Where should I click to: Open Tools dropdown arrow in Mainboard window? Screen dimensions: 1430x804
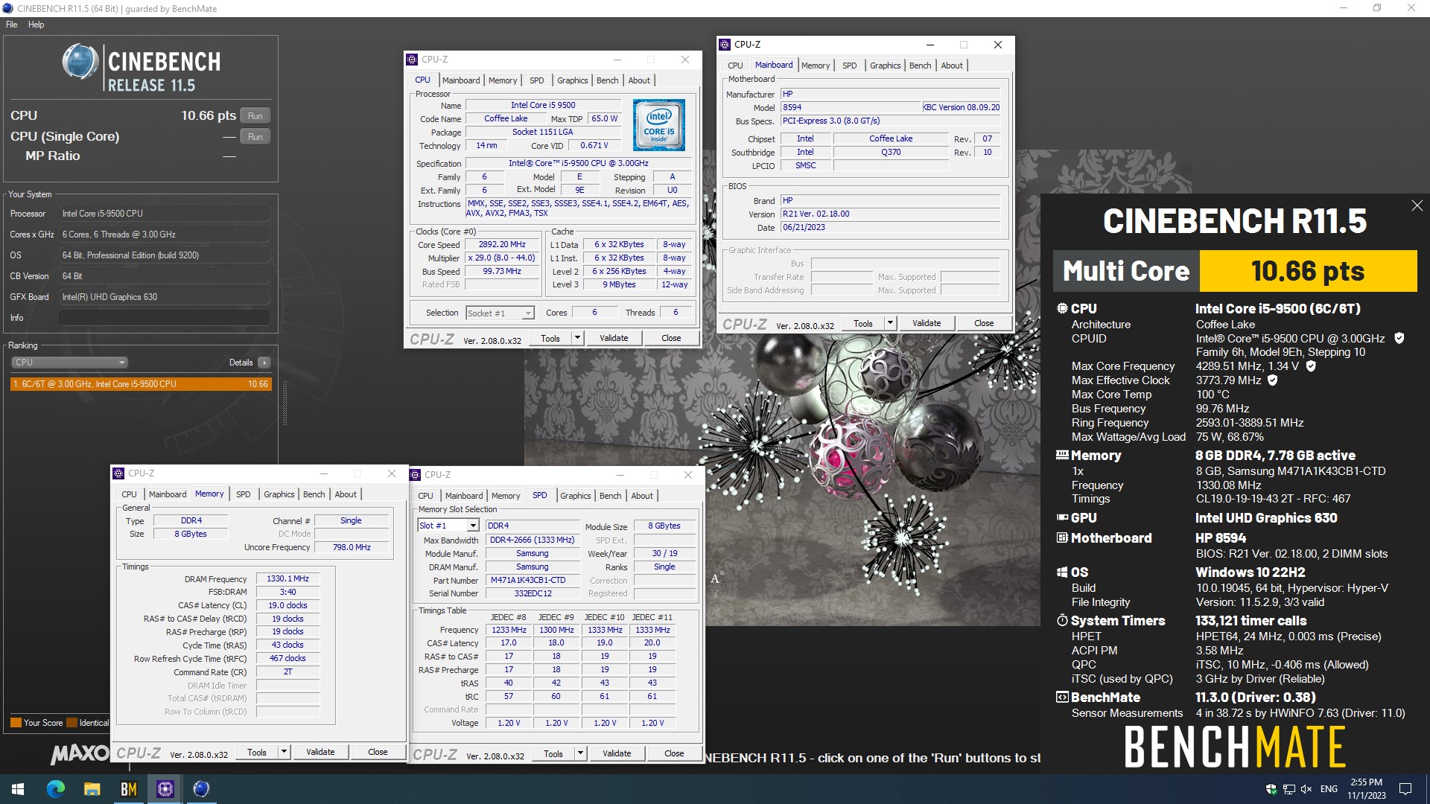coord(890,323)
